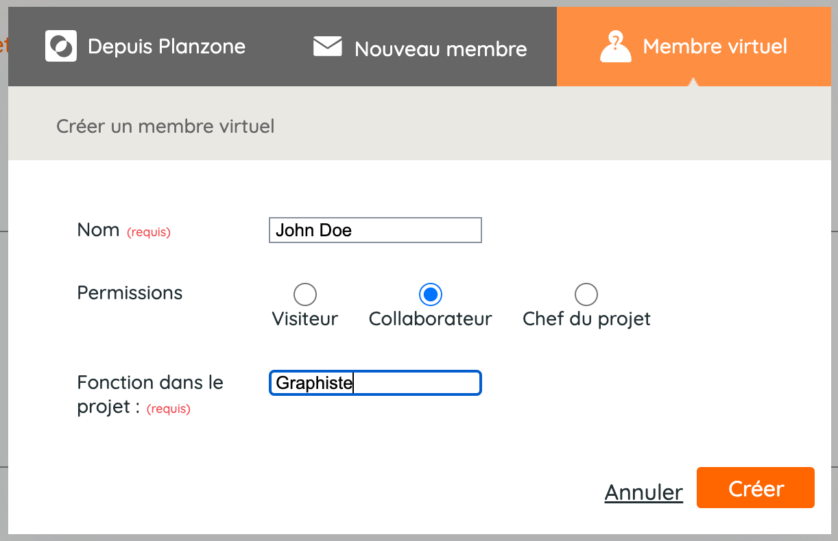Click the orange Créer button
Screen dimensions: 838x541
tap(756, 488)
